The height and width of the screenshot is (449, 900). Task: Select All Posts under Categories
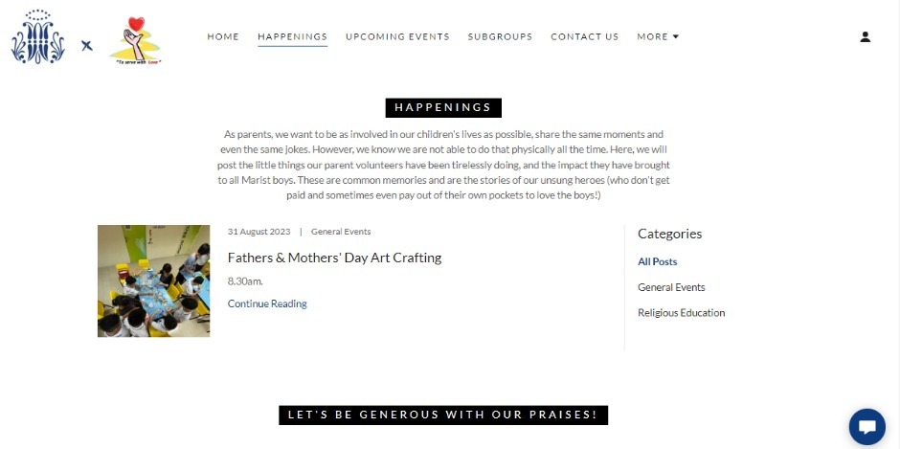click(x=657, y=261)
